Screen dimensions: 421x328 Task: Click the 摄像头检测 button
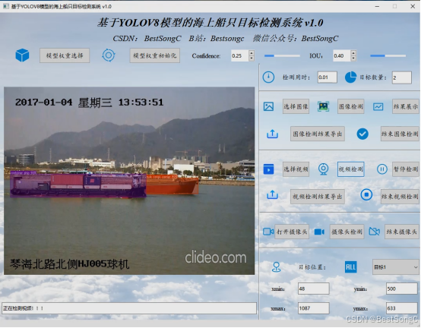(347, 232)
